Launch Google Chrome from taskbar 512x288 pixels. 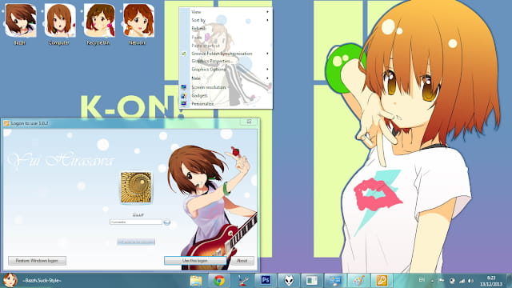tap(219, 281)
